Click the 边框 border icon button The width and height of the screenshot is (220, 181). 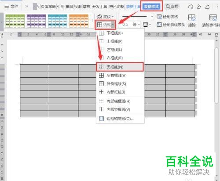[x=104, y=25]
